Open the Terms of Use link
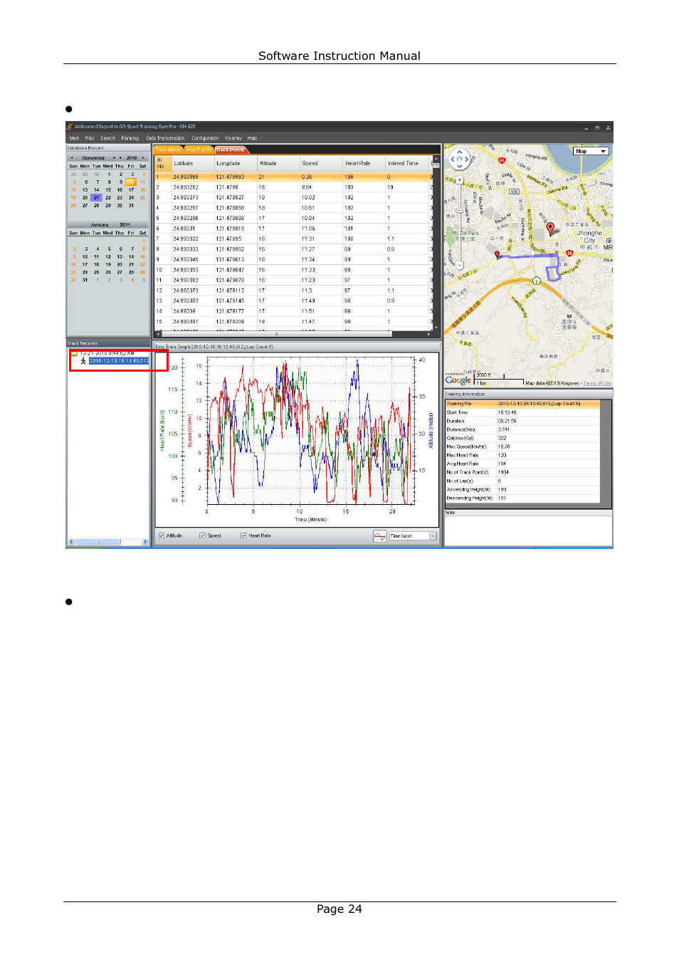679x962 pixels. pos(597,383)
